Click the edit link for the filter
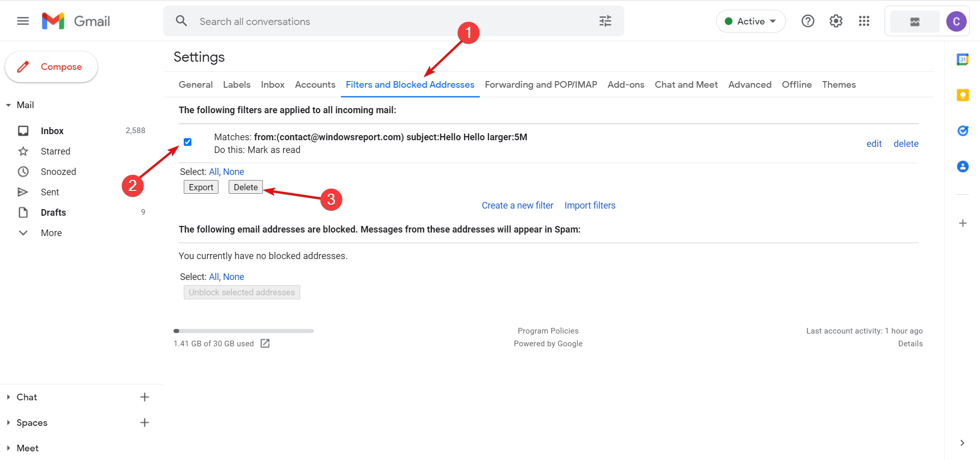Screen dimensions: 980x460 [x=874, y=144]
